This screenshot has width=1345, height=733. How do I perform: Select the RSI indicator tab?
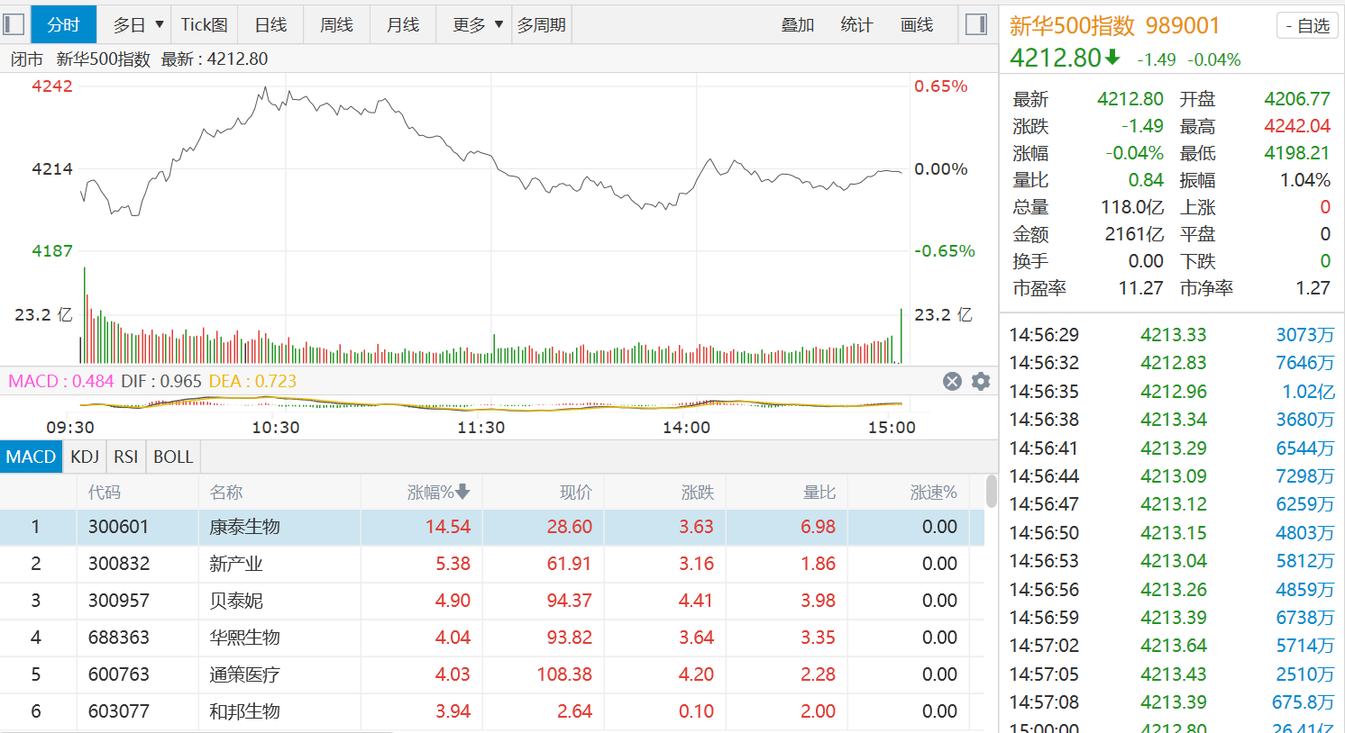click(x=126, y=457)
